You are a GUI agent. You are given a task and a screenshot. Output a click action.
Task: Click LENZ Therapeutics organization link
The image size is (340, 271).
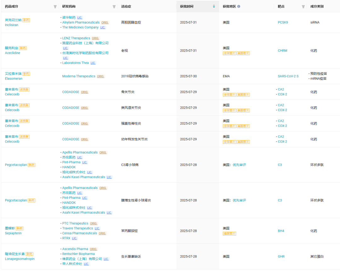coord(76,38)
